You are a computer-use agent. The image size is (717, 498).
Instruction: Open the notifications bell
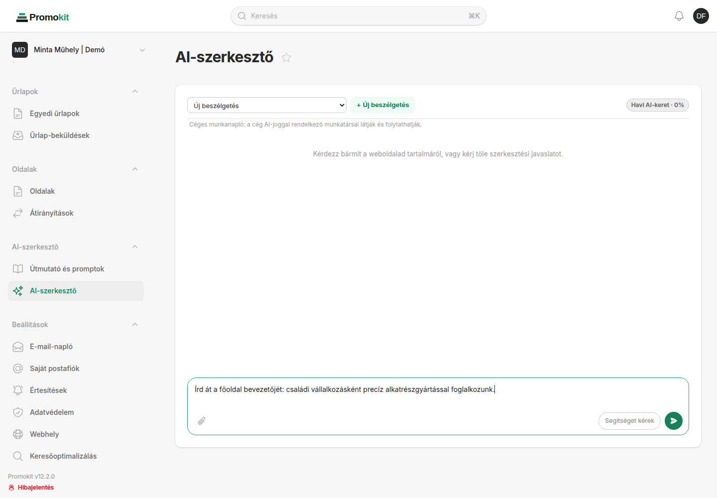(679, 16)
